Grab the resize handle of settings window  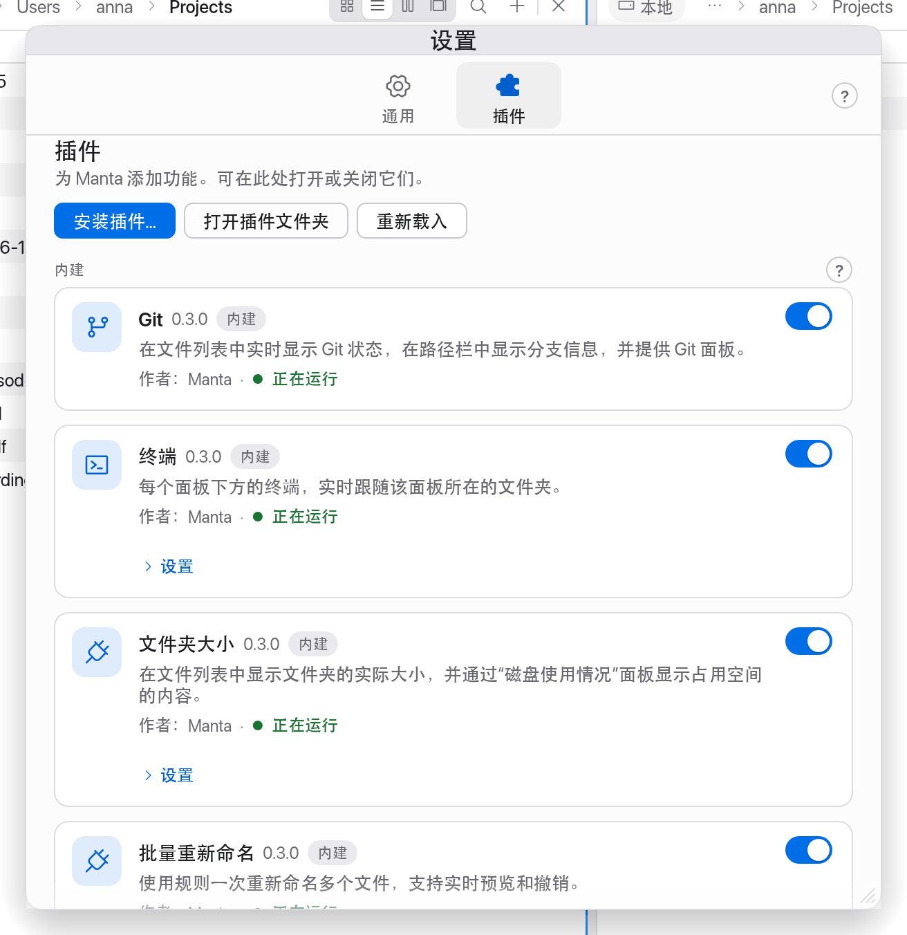click(x=868, y=896)
